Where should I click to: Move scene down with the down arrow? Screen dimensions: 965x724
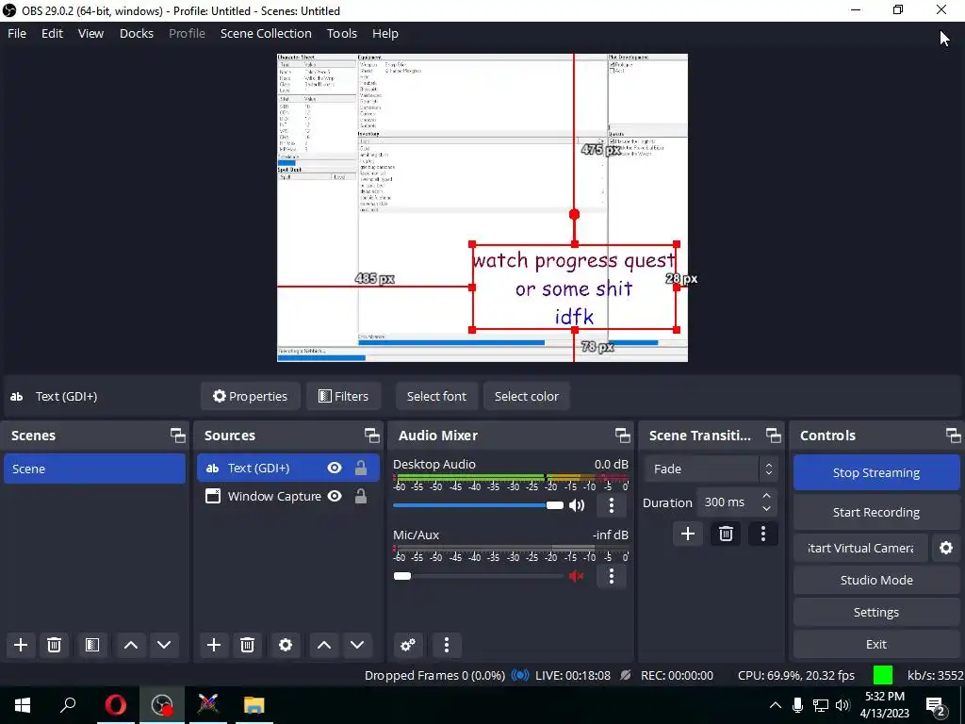click(x=164, y=645)
